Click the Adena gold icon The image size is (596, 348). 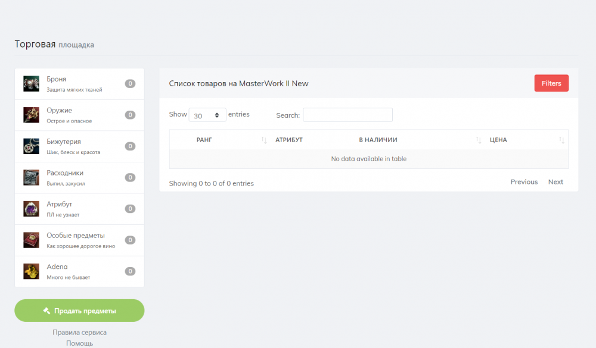(31, 271)
